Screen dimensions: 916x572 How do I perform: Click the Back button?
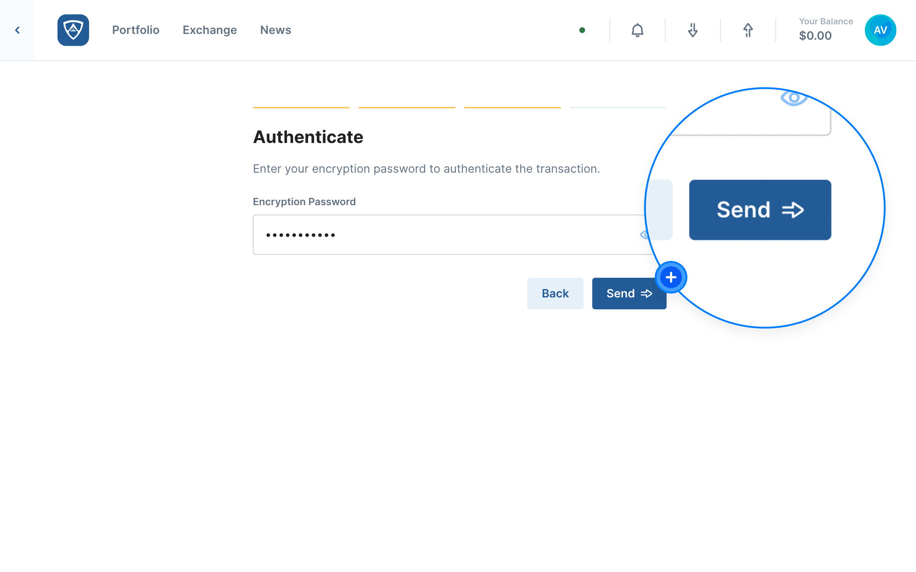tap(555, 294)
